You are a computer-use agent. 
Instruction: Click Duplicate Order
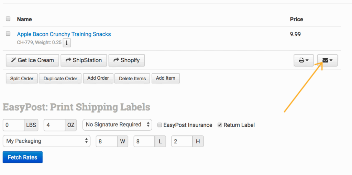point(60,78)
